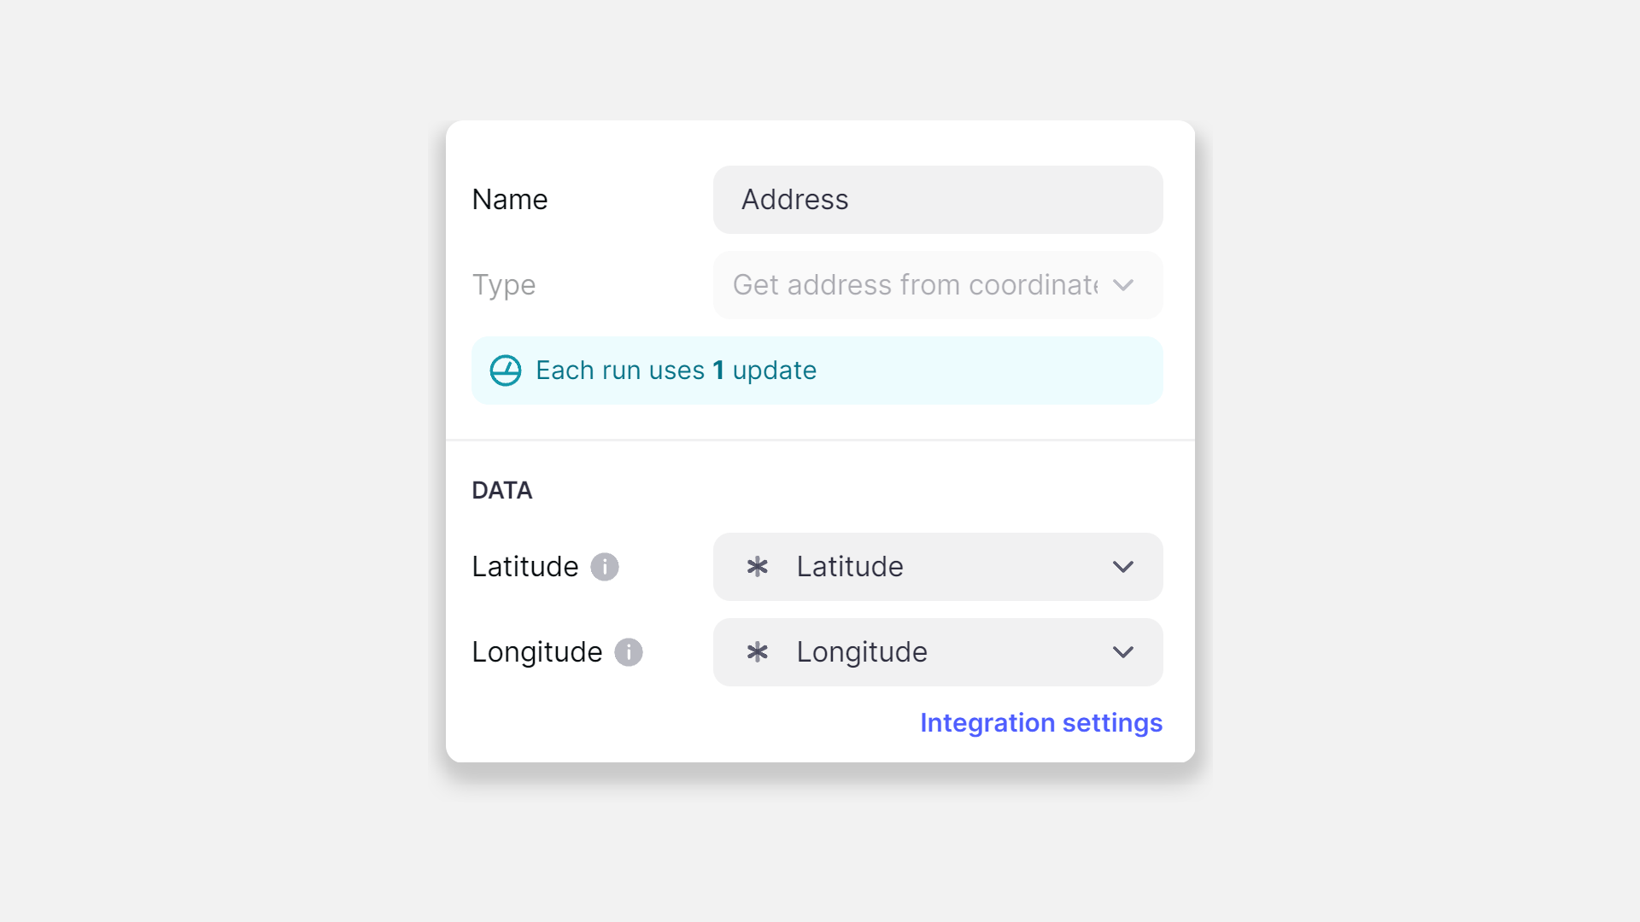
Task: Click the chevron arrow in the Type field
Action: click(x=1123, y=285)
